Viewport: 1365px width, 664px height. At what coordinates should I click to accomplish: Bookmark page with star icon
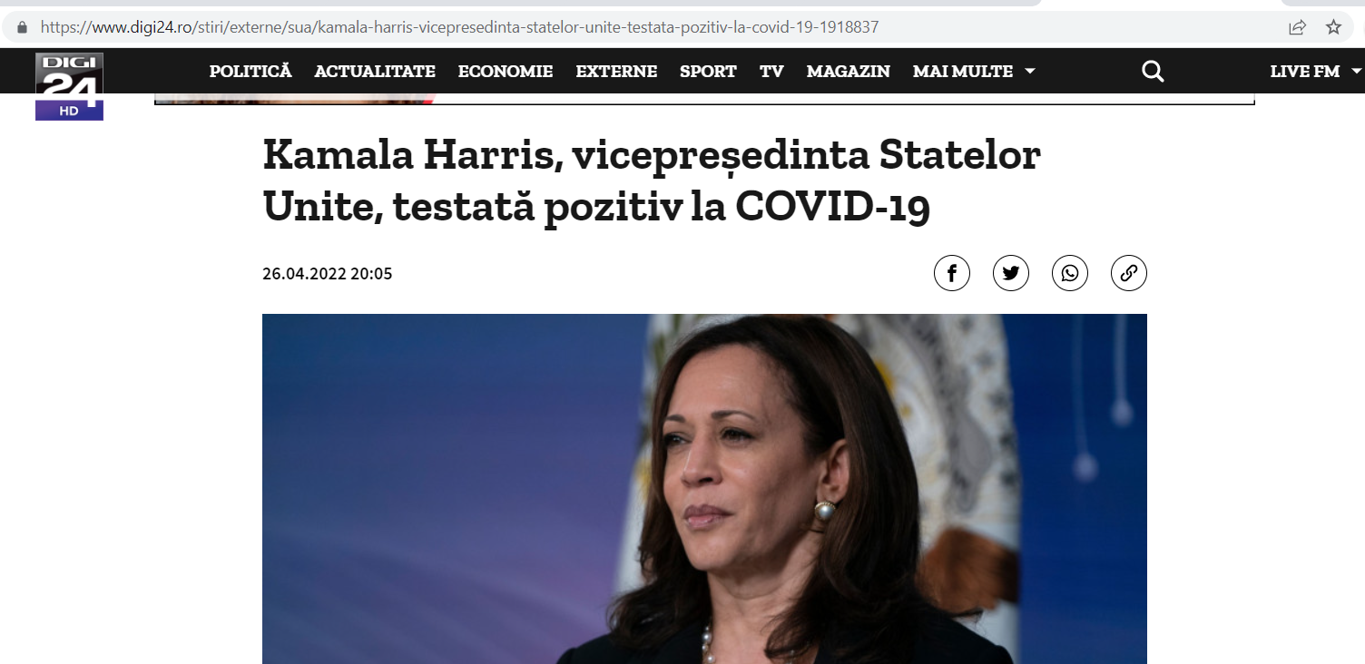(x=1333, y=27)
